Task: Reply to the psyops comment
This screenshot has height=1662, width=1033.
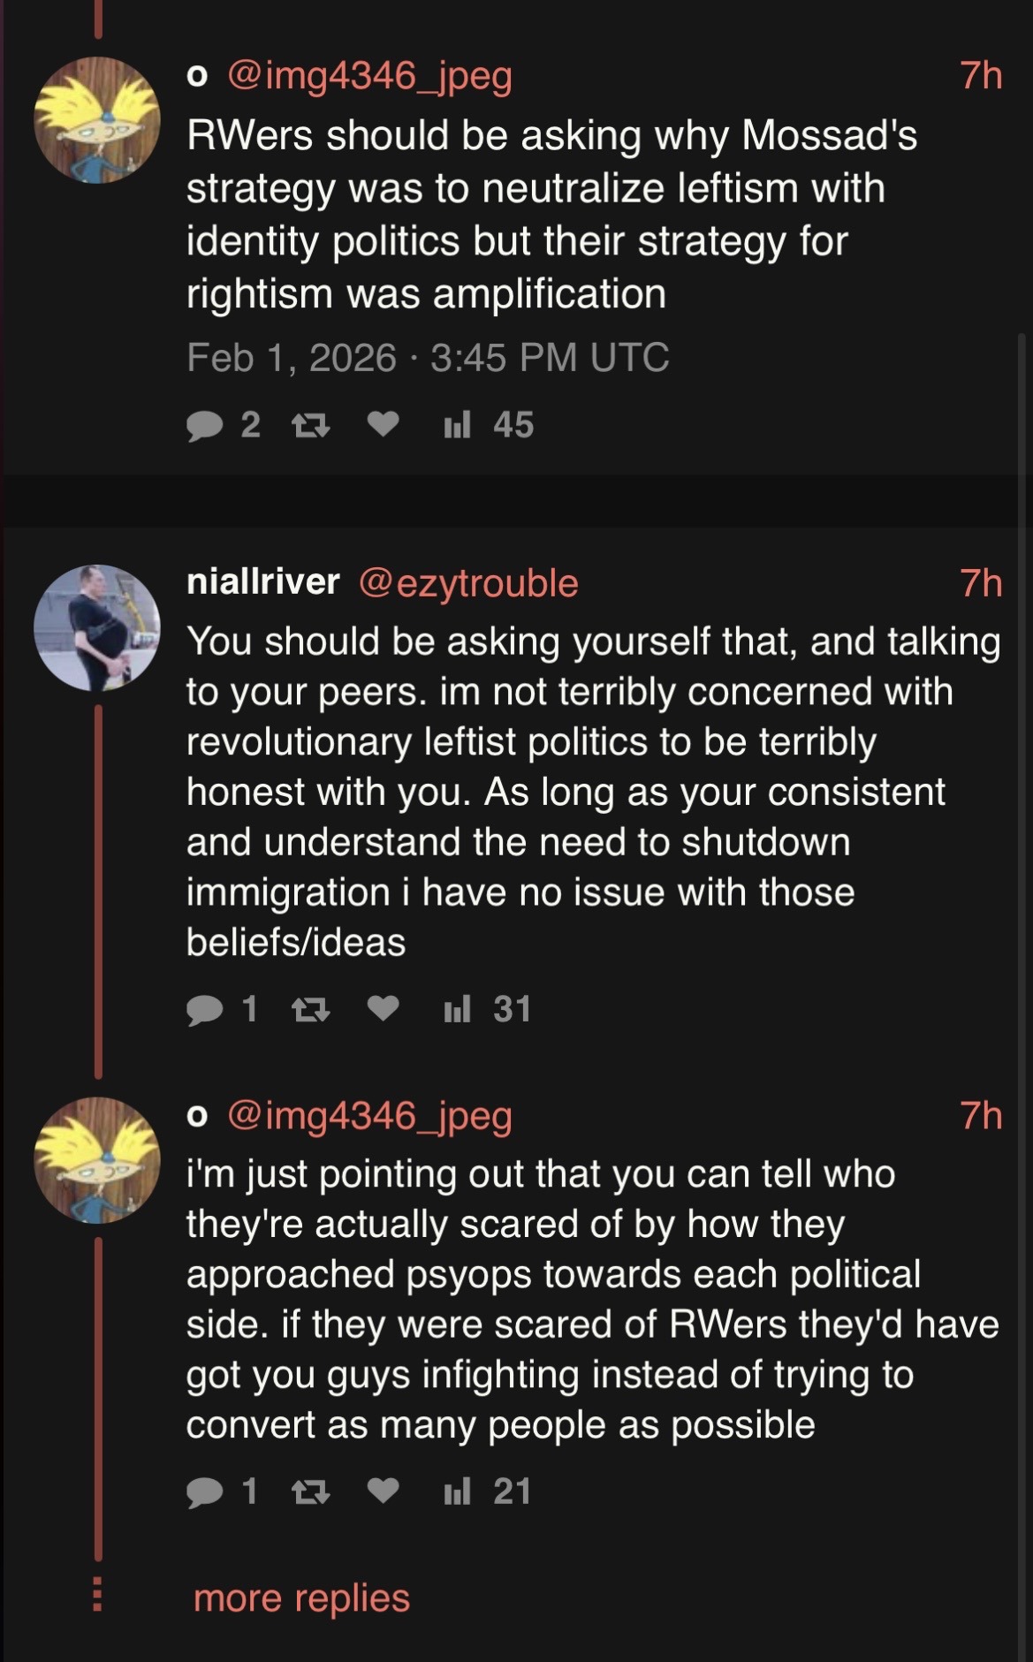Action: (x=205, y=1491)
